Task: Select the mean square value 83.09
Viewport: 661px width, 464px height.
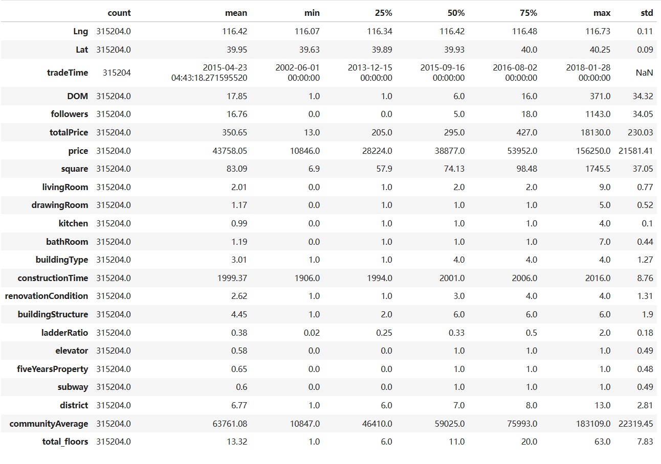Action: point(236,169)
